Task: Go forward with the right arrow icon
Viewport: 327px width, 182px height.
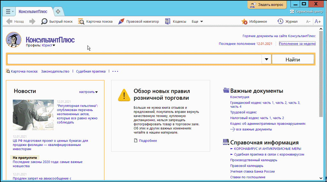Action: (x=32, y=21)
